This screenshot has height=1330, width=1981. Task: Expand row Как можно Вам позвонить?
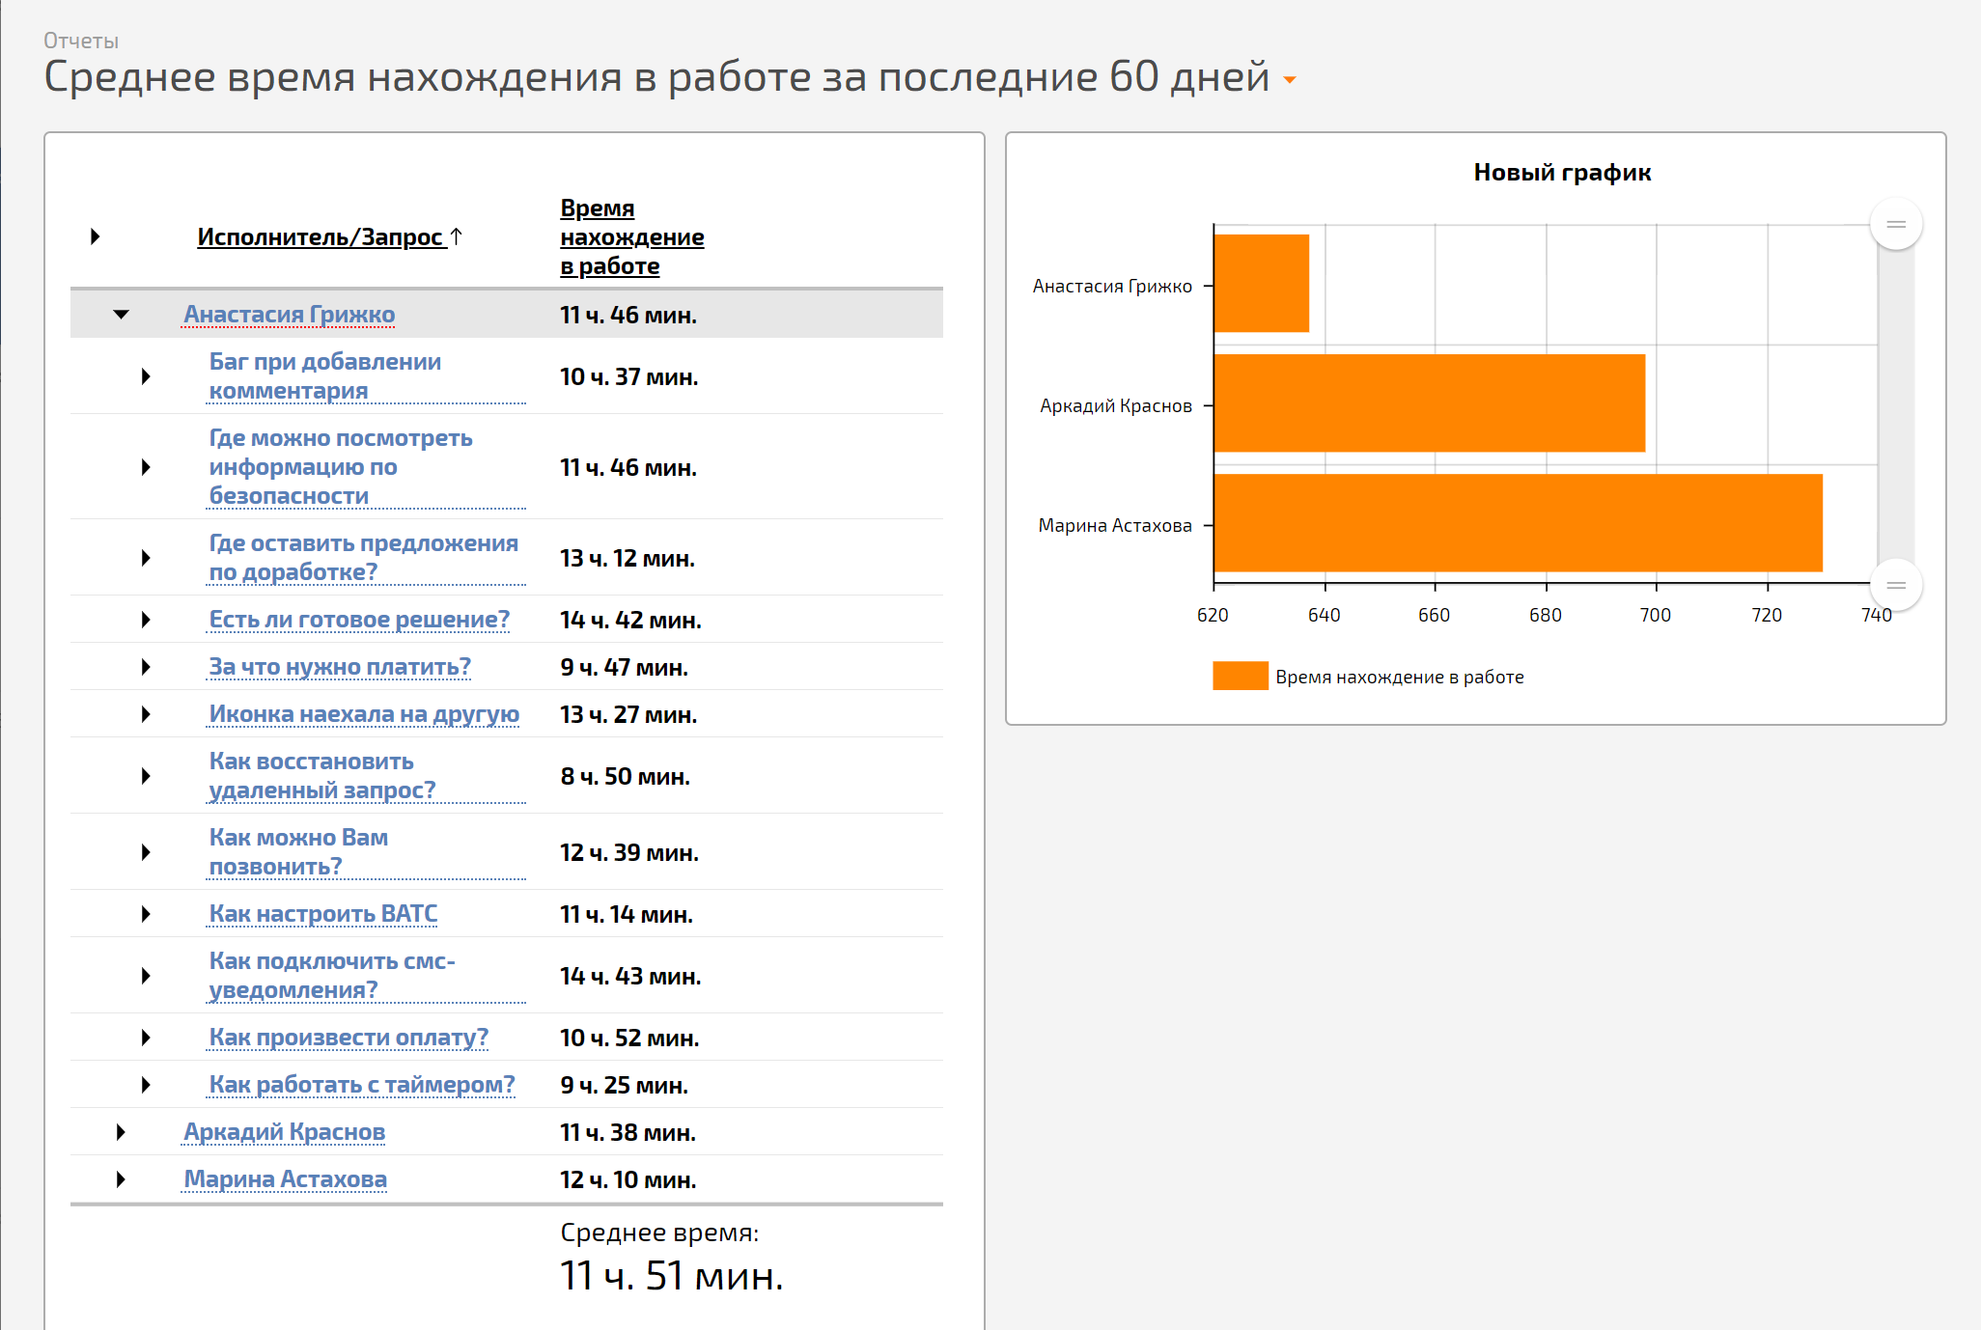tap(146, 852)
